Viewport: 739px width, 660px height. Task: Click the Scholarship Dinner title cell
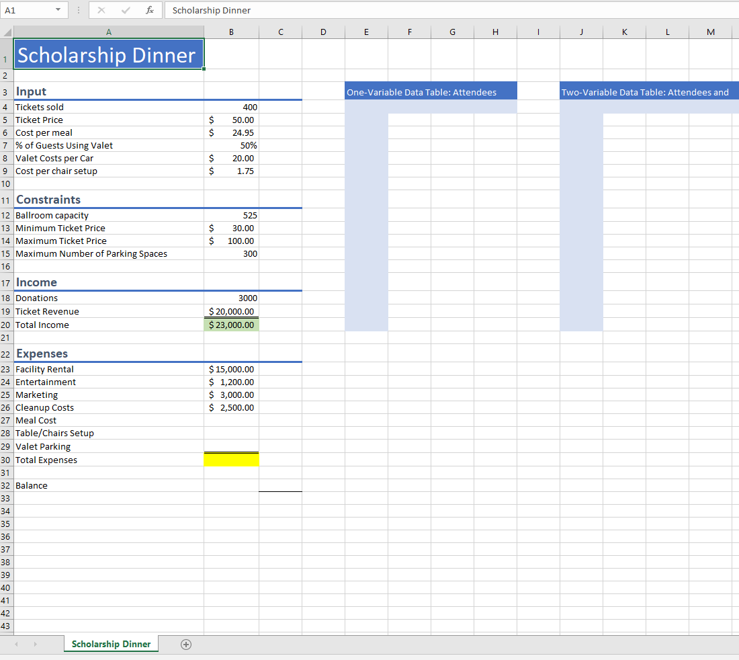point(109,54)
